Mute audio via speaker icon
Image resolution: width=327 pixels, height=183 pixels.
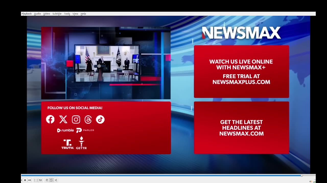(311, 181)
